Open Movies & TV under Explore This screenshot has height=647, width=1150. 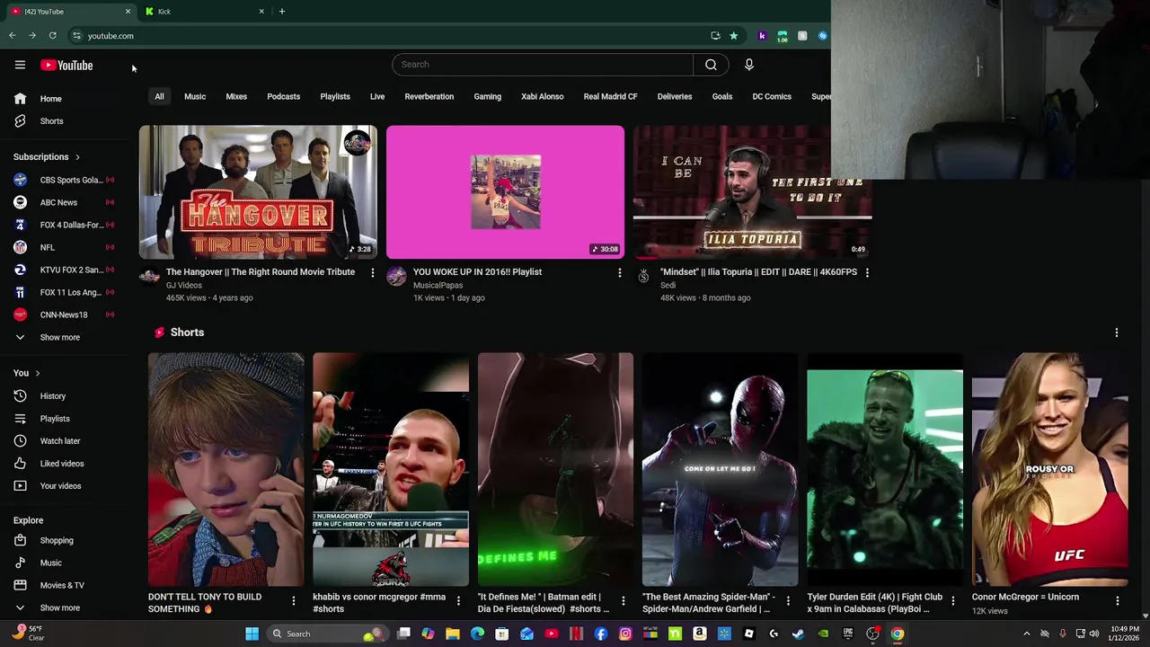pyautogui.click(x=63, y=586)
